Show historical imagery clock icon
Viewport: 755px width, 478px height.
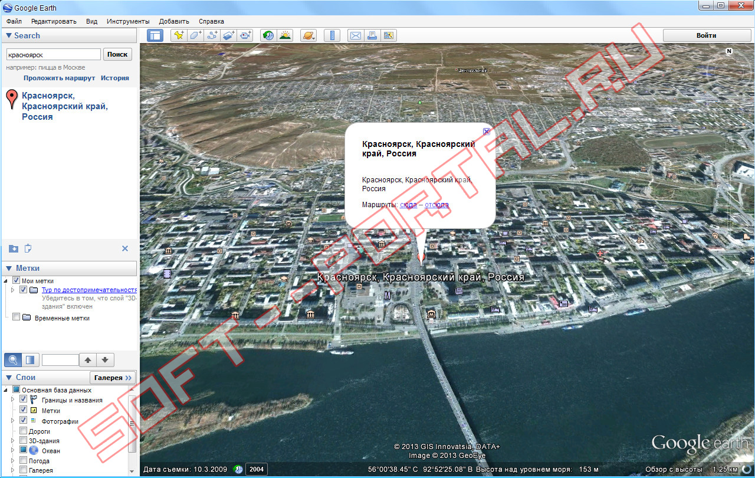tap(268, 35)
